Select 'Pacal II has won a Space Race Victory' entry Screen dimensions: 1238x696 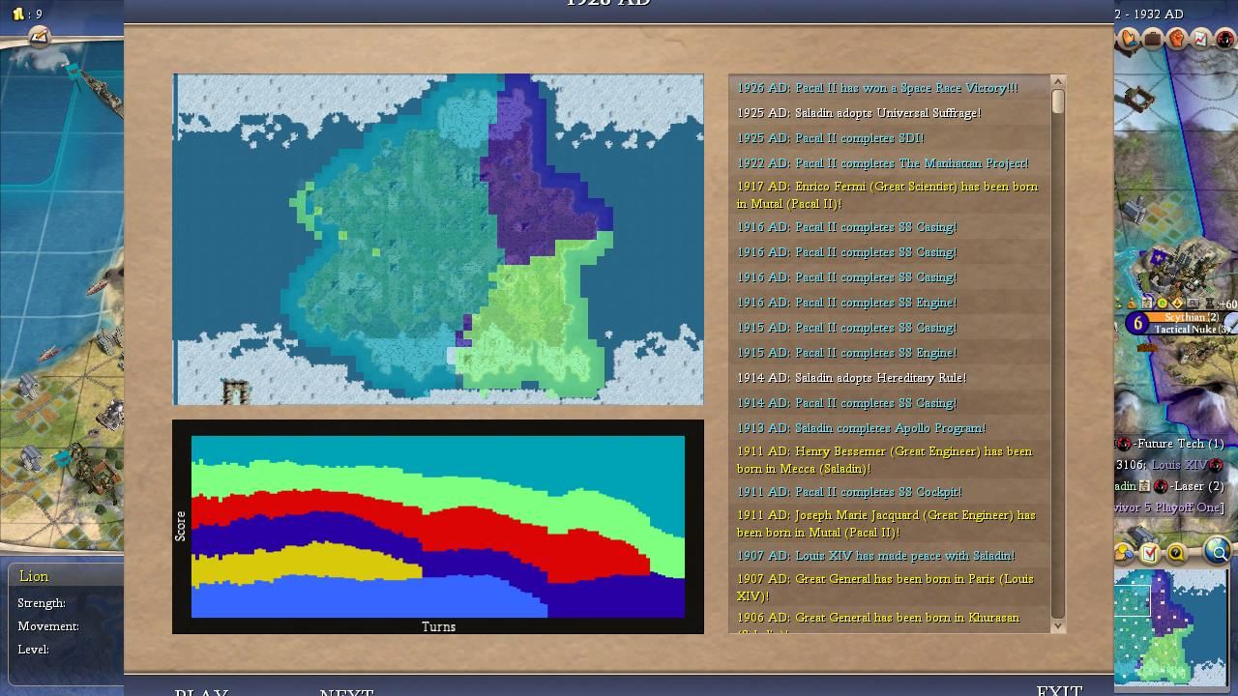click(x=890, y=88)
